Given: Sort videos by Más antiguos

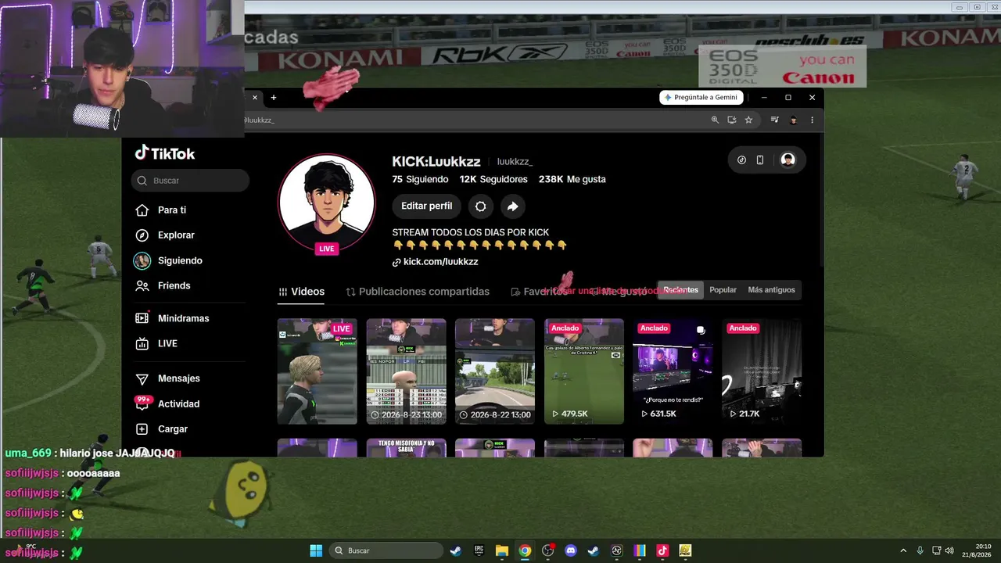Looking at the screenshot, I should (771, 290).
